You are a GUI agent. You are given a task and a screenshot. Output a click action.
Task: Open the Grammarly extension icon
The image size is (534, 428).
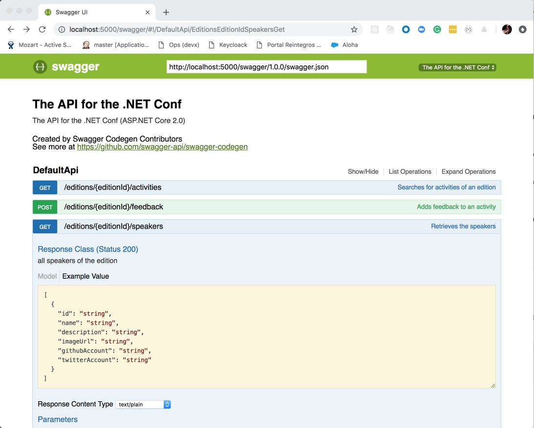[437, 30]
